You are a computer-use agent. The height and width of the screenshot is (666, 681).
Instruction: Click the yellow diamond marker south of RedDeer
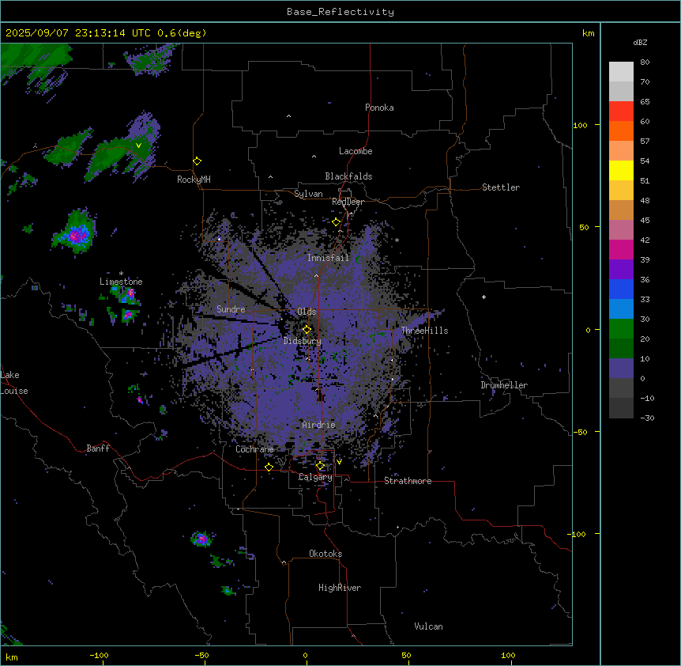337,222
